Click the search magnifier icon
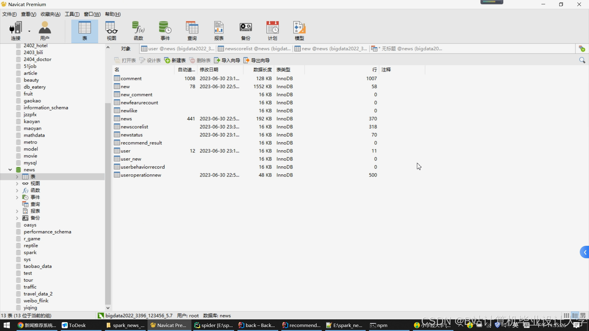Viewport: 589px width, 331px height. pyautogui.click(x=582, y=60)
